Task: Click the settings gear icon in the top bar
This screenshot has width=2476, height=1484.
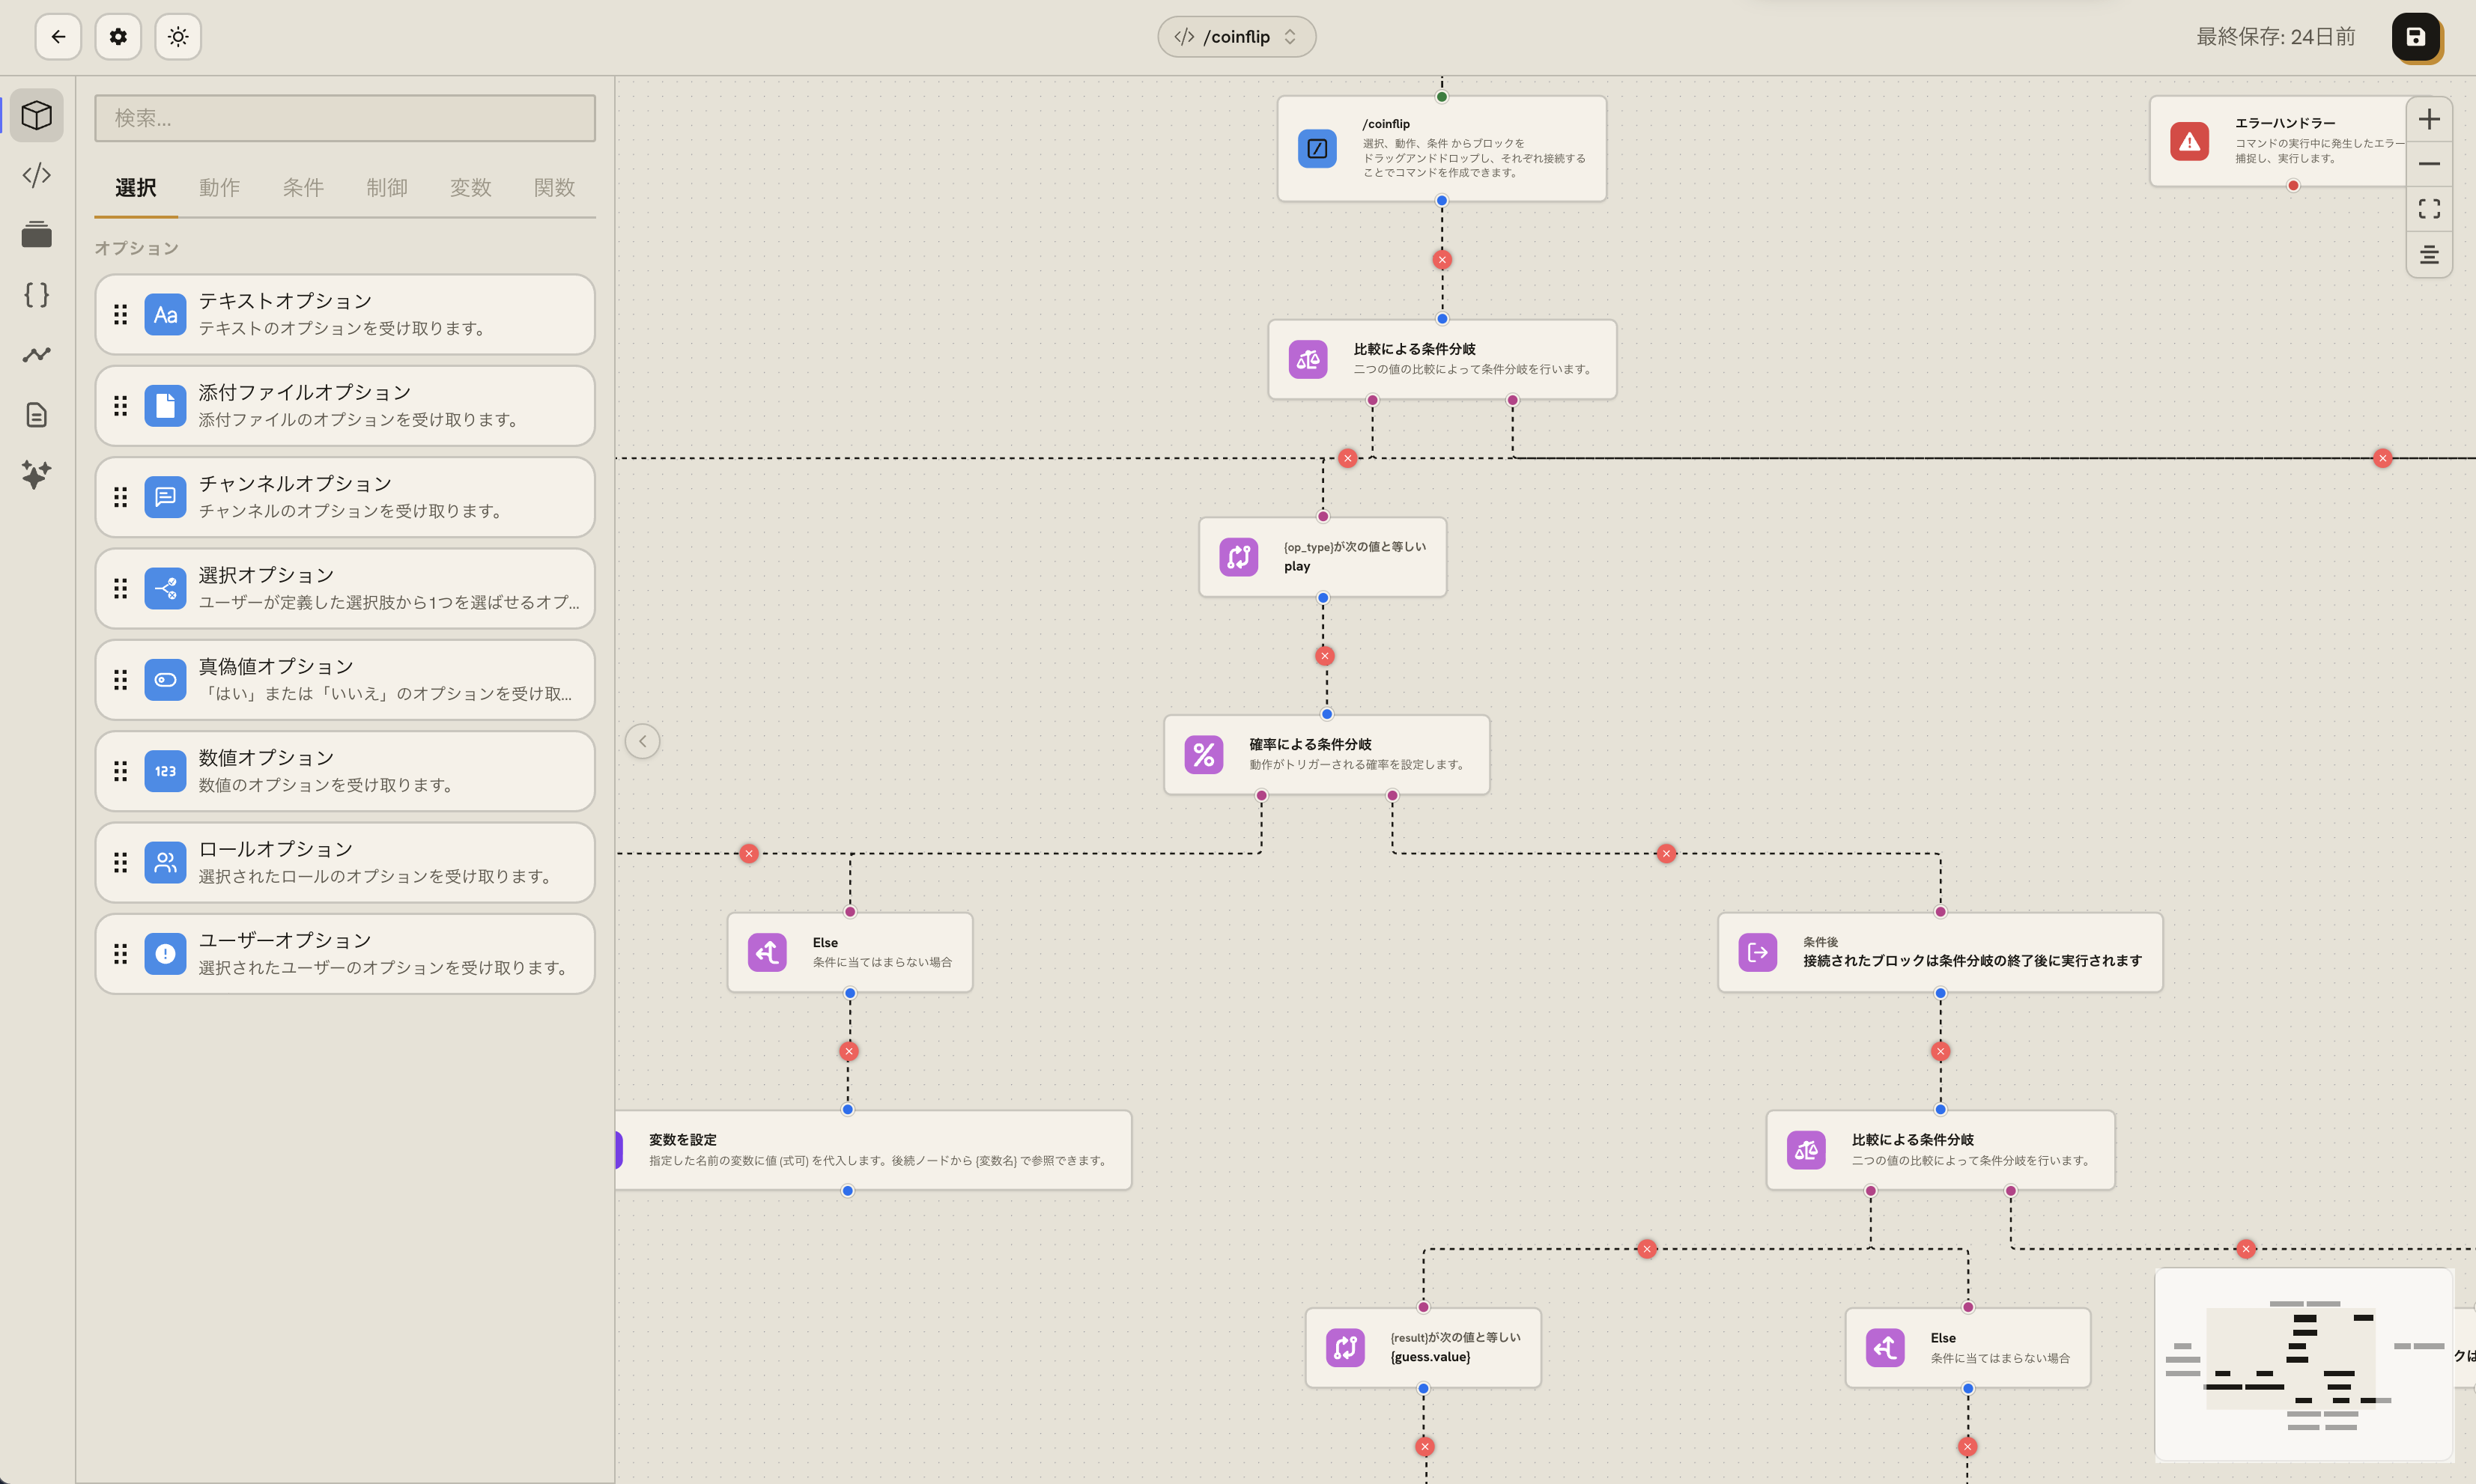Action: (118, 37)
